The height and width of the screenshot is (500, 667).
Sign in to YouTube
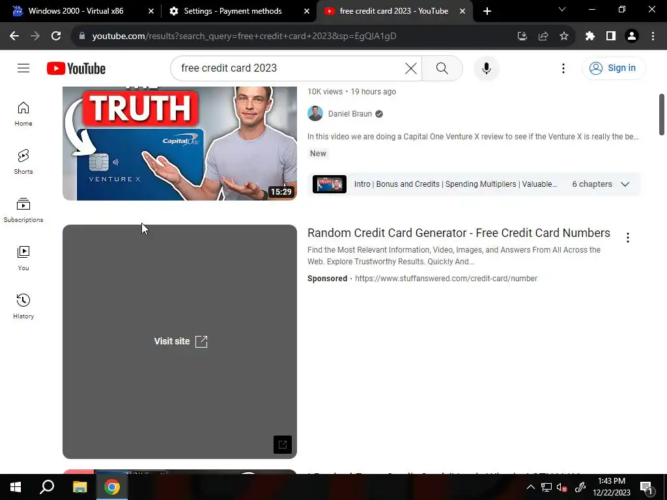(x=614, y=68)
